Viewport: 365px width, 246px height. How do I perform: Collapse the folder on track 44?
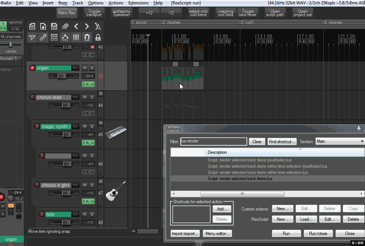pos(101,94)
